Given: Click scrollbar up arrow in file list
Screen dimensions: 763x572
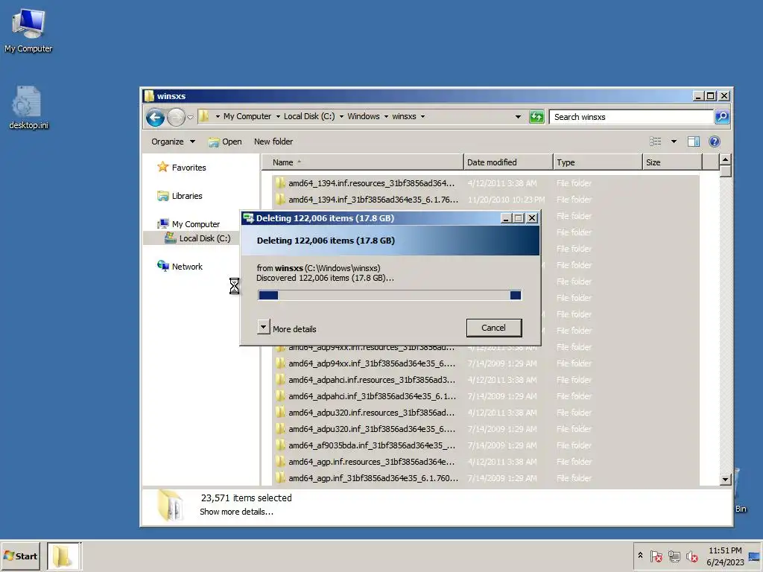Looking at the screenshot, I should (725, 159).
